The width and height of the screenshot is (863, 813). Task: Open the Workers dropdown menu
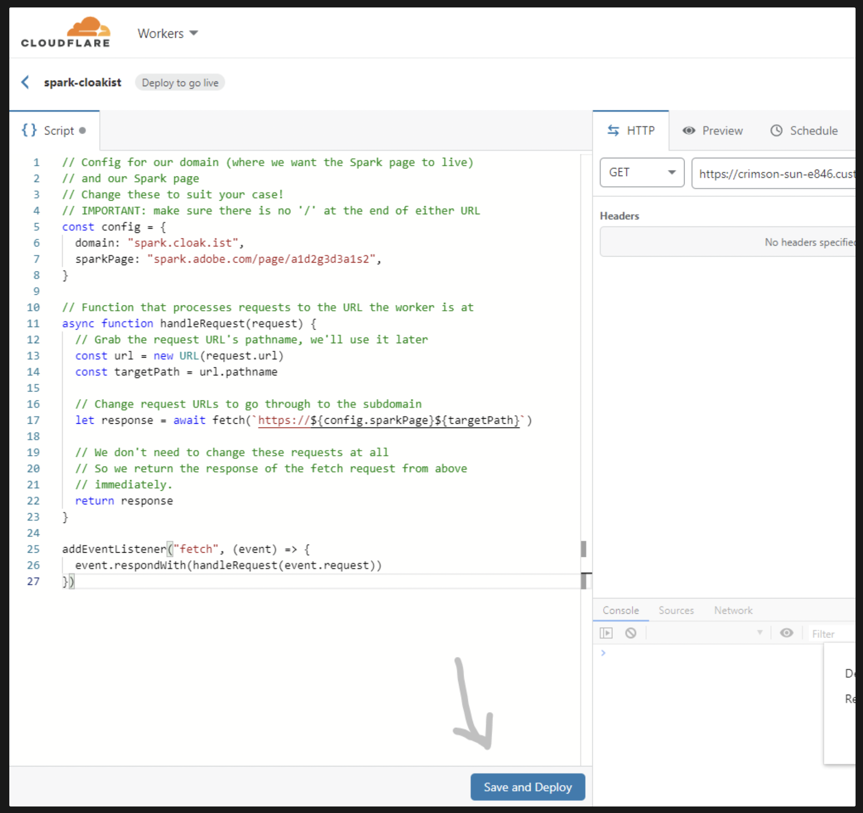(x=168, y=34)
